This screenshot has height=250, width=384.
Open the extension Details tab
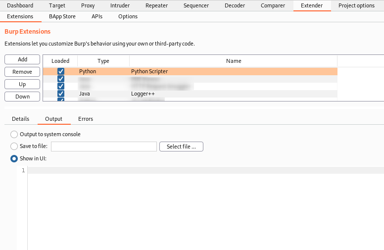point(21,119)
